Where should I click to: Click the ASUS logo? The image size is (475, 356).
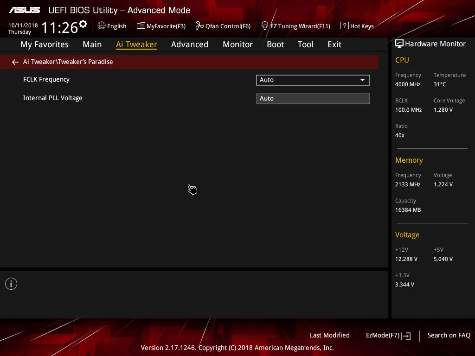(x=25, y=10)
